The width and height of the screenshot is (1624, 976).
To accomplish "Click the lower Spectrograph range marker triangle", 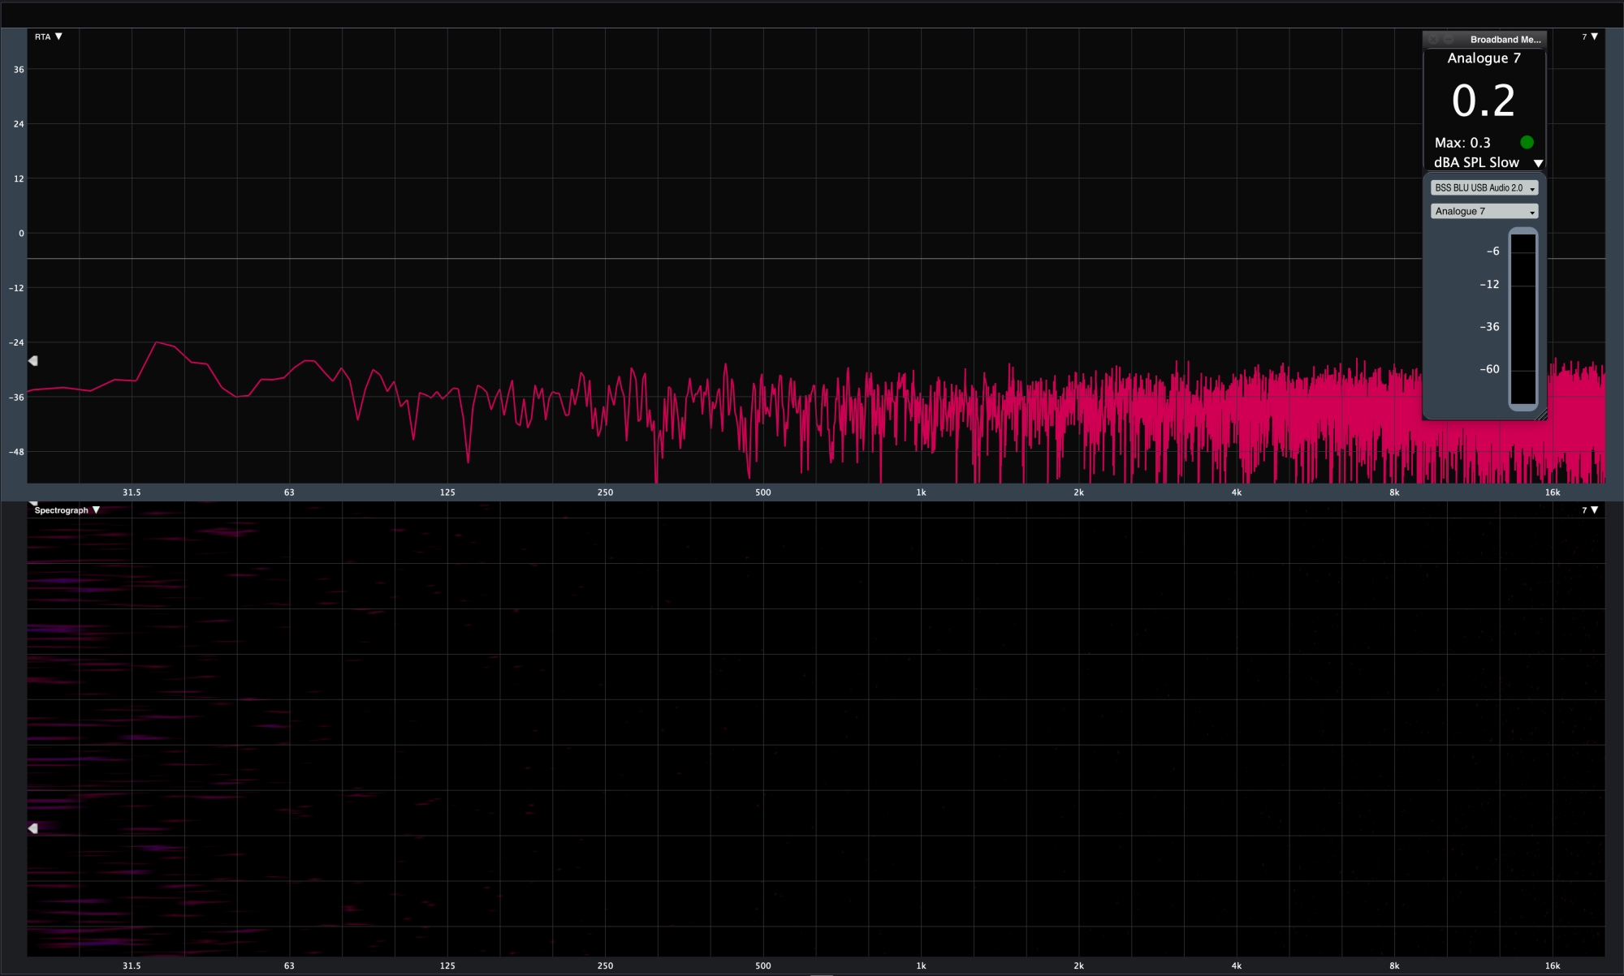I will [x=33, y=828].
